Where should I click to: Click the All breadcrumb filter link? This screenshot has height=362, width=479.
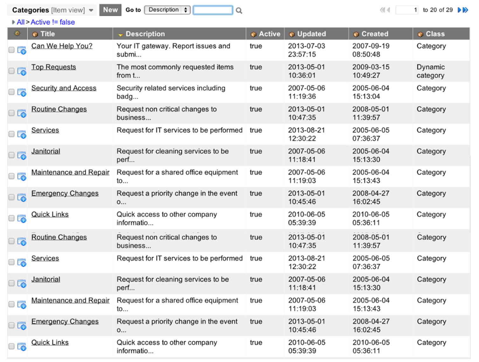pos(20,22)
